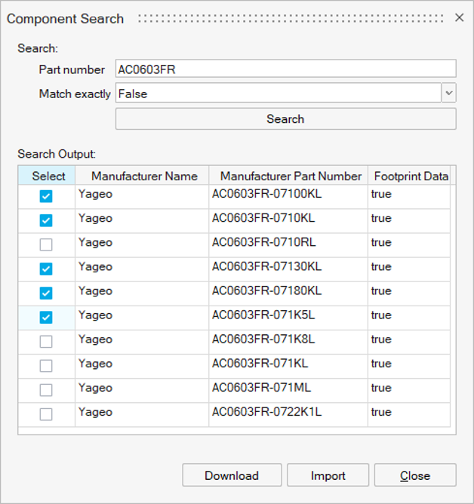Click the Import button

[x=328, y=475]
